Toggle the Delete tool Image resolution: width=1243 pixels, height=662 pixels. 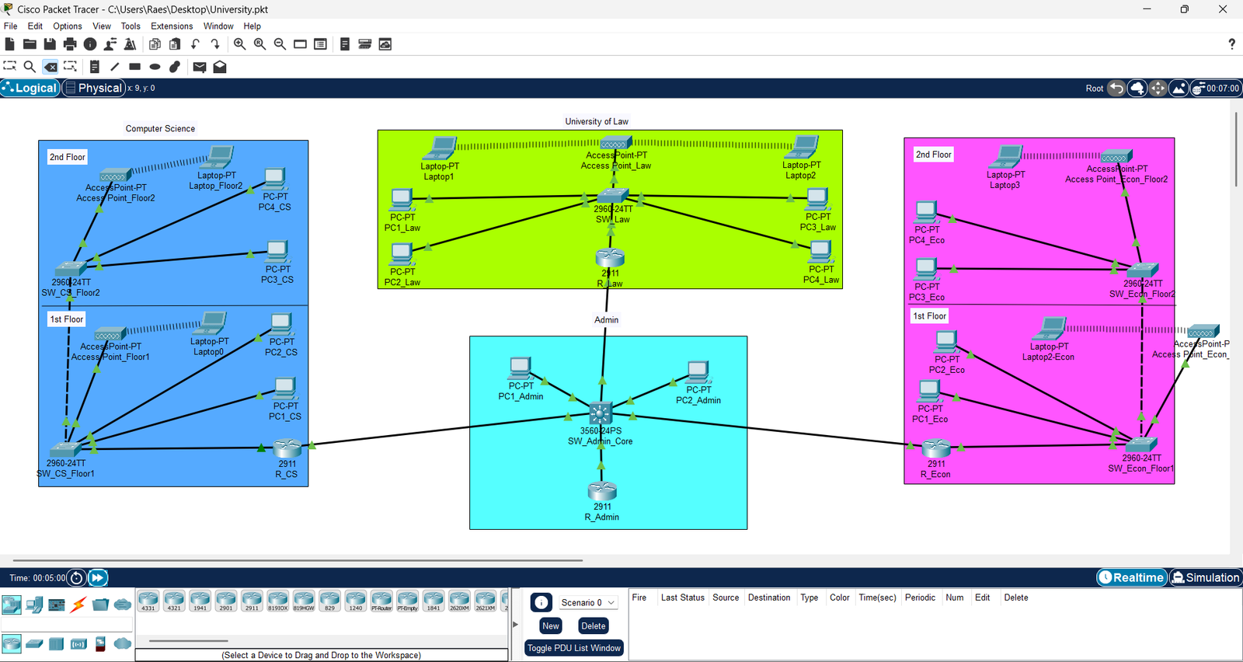click(50, 67)
